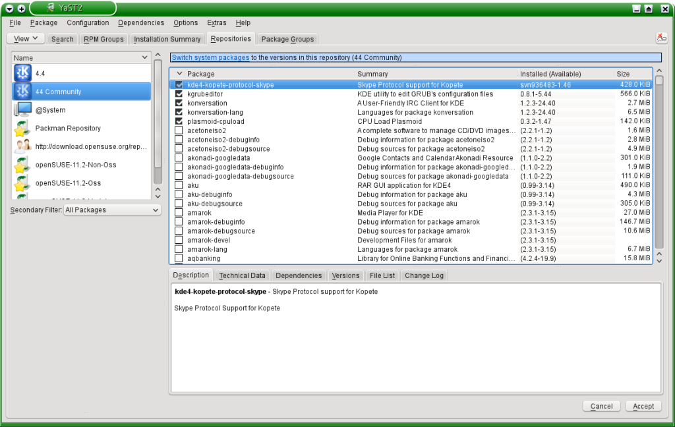The image size is (675, 427).
Task: Click the Switch system packages link
Action: [210, 57]
